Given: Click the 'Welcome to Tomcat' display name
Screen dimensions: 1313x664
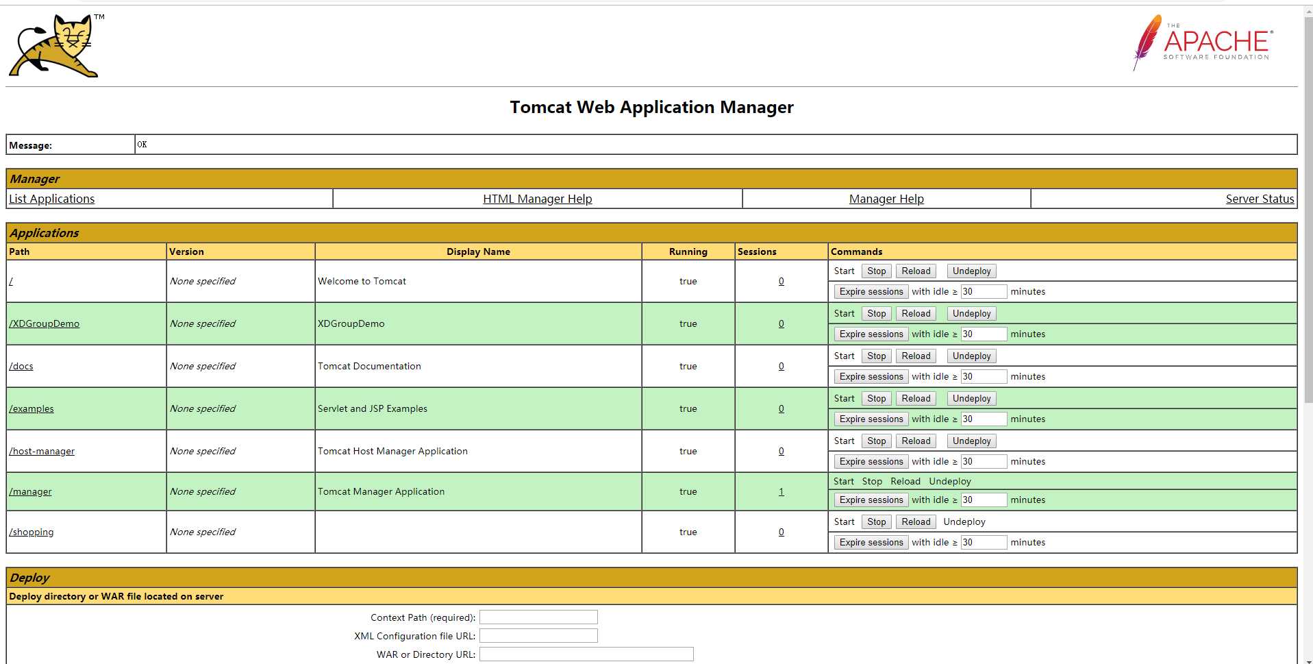Looking at the screenshot, I should (362, 281).
